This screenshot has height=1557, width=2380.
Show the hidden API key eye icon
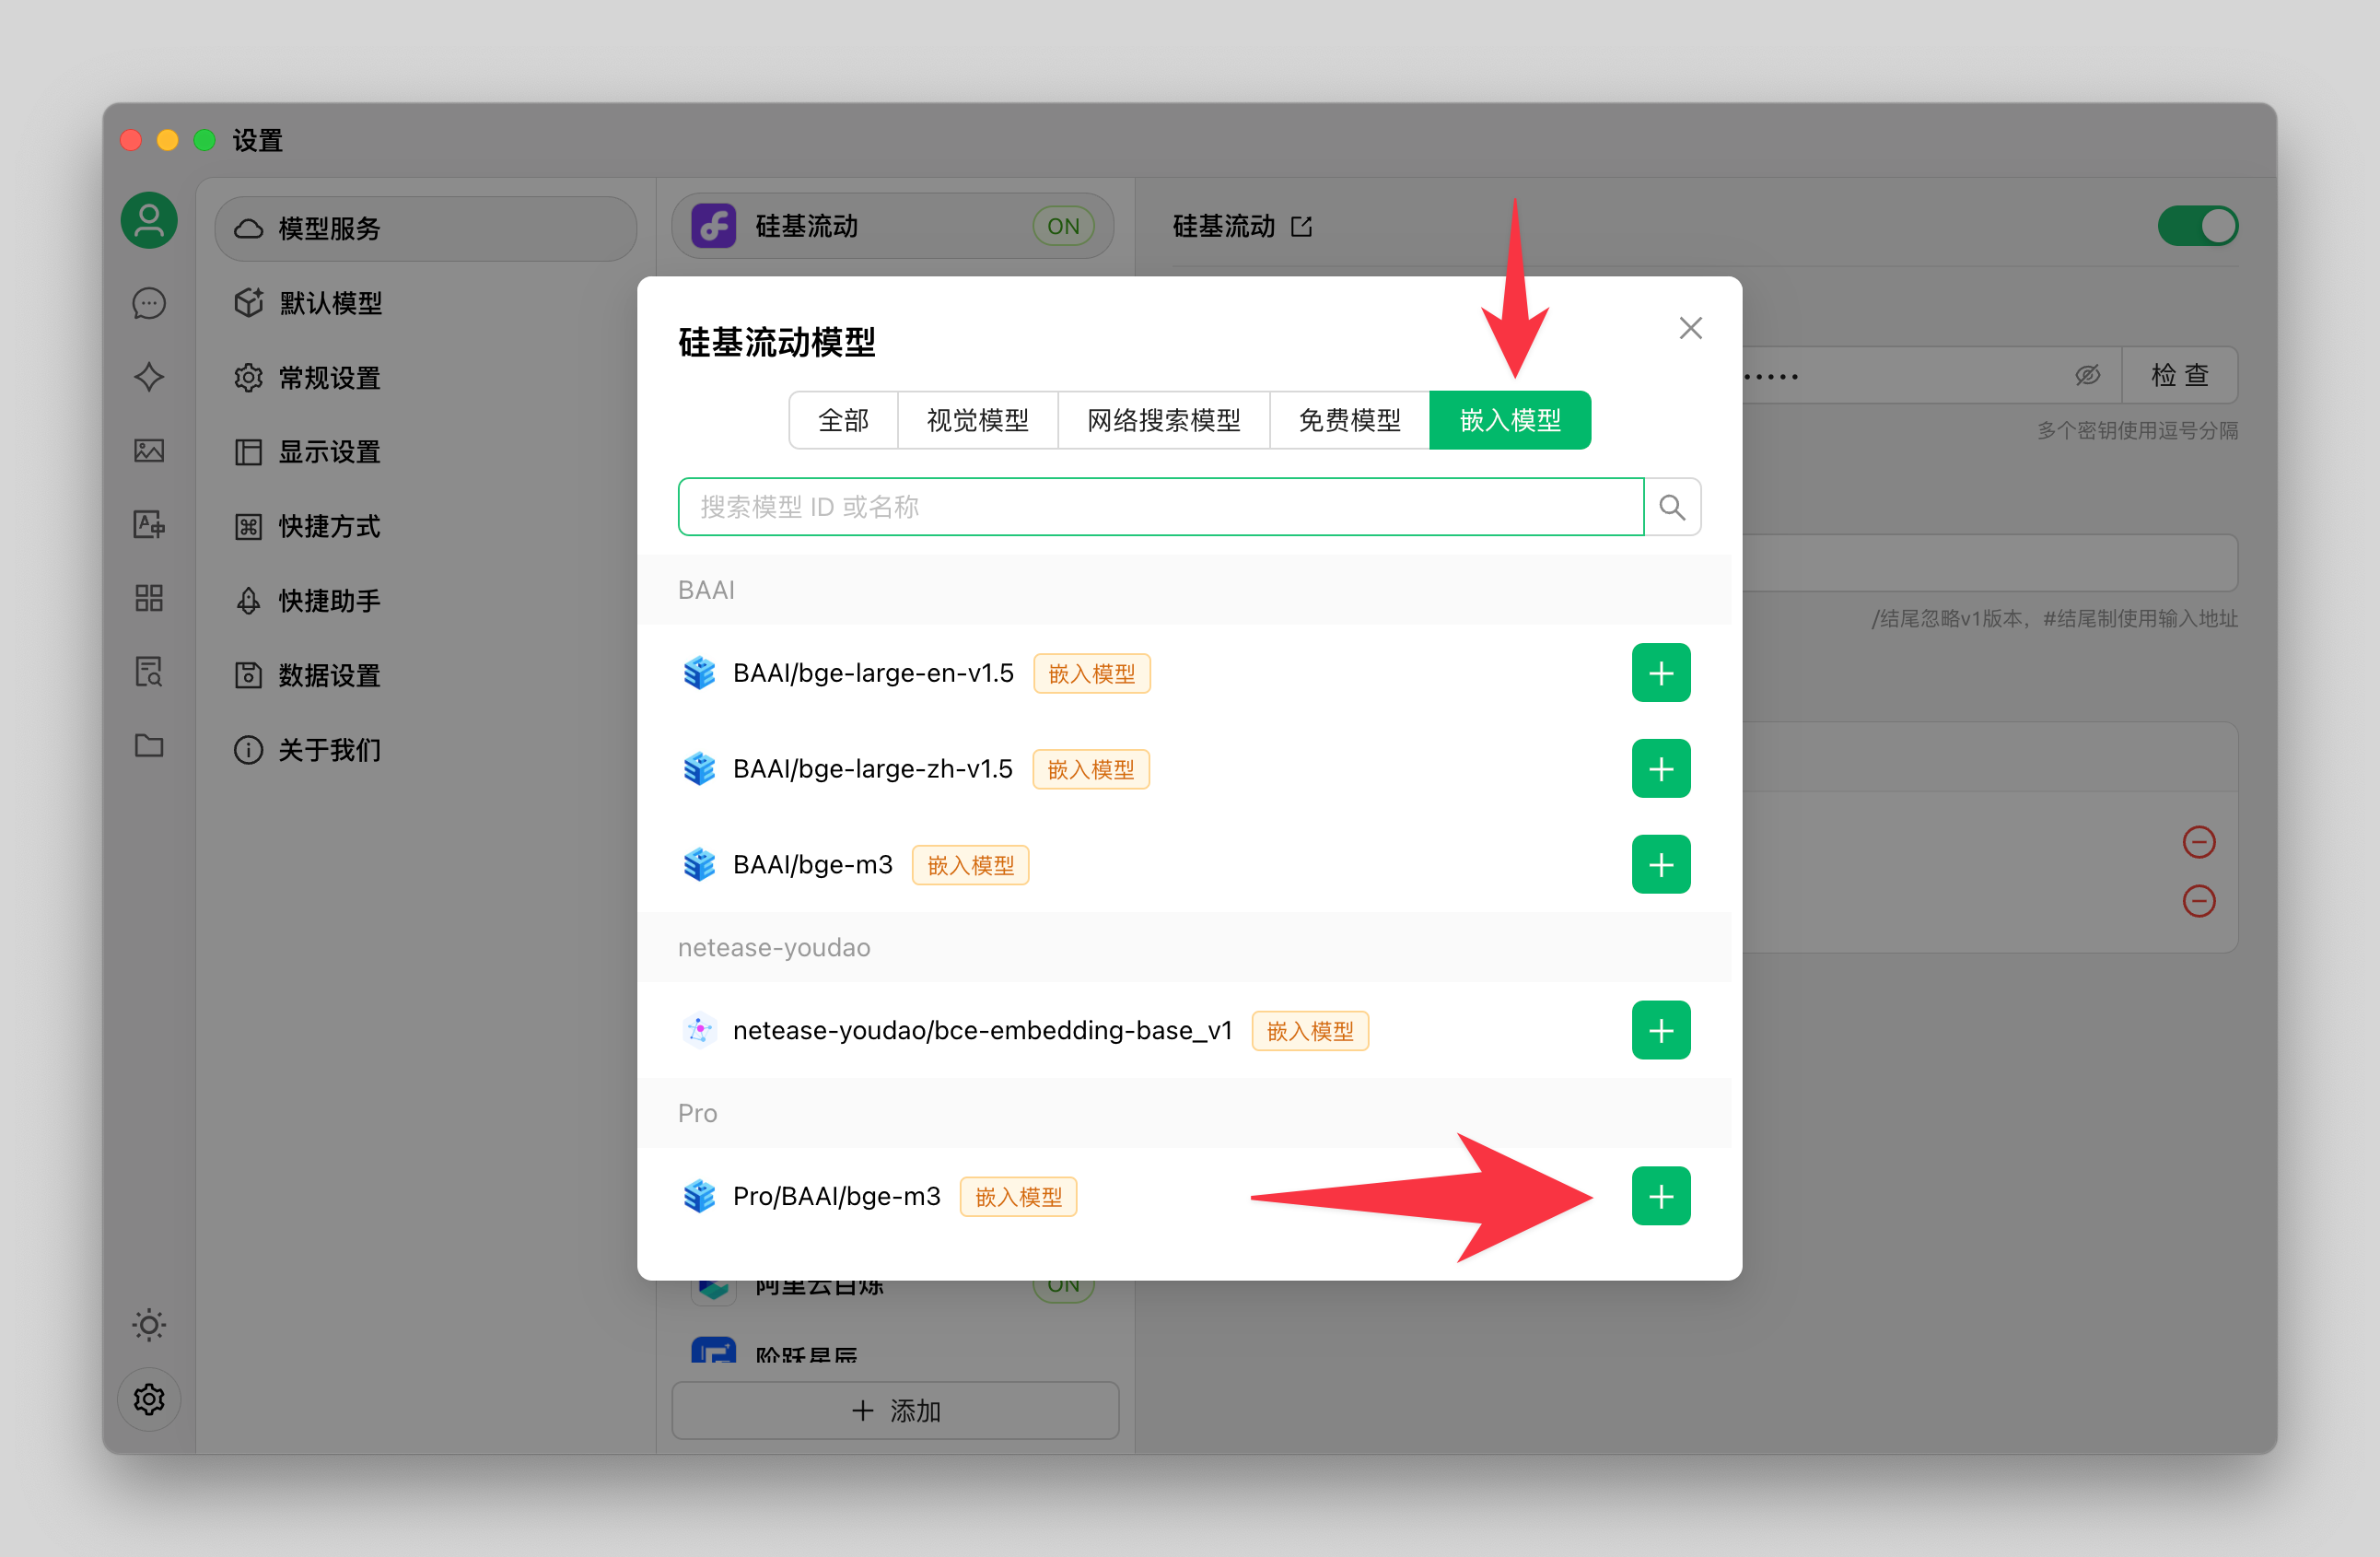pyautogui.click(x=2087, y=376)
